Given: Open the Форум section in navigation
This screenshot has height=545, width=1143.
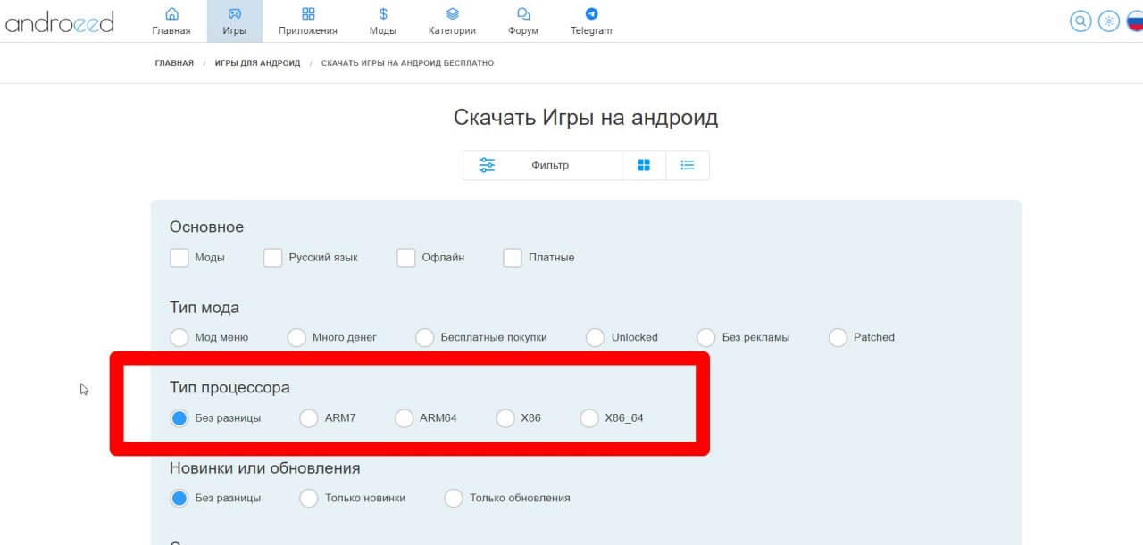Looking at the screenshot, I should point(523,21).
